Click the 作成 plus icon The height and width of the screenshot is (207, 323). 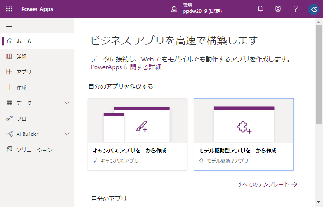(10, 87)
